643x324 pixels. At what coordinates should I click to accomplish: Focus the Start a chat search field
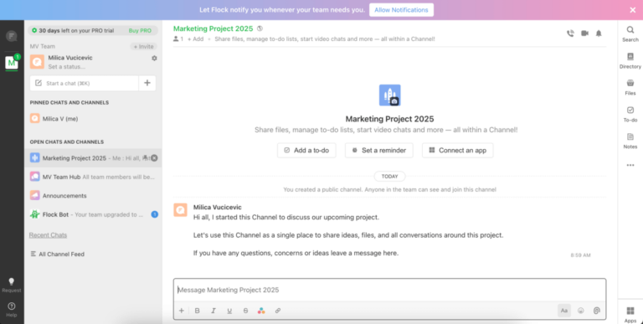(84, 83)
